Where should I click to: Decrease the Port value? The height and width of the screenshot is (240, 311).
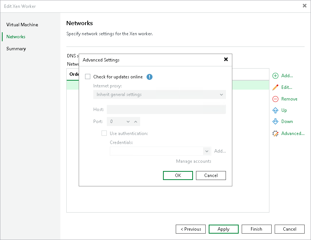point(128,121)
